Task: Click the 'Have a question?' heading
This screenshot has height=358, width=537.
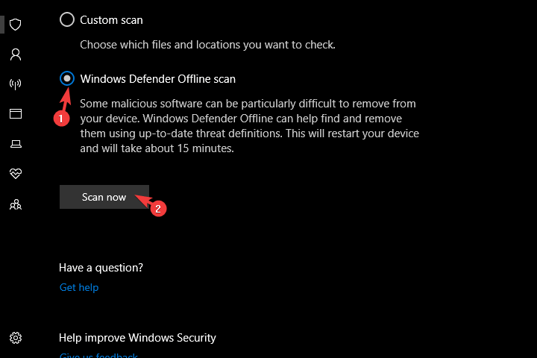Action: [101, 268]
